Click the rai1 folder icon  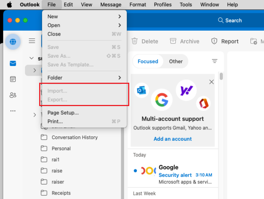point(44,159)
